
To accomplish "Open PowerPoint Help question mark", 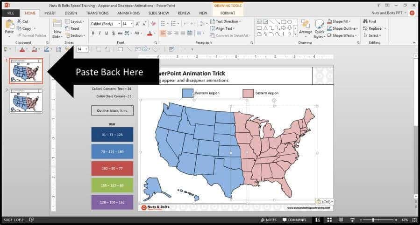I will pos(378,5).
